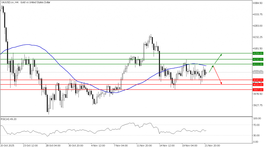266x148 pixels.
Task: Click the 3927.75 price axis value
Action: coord(258,105)
